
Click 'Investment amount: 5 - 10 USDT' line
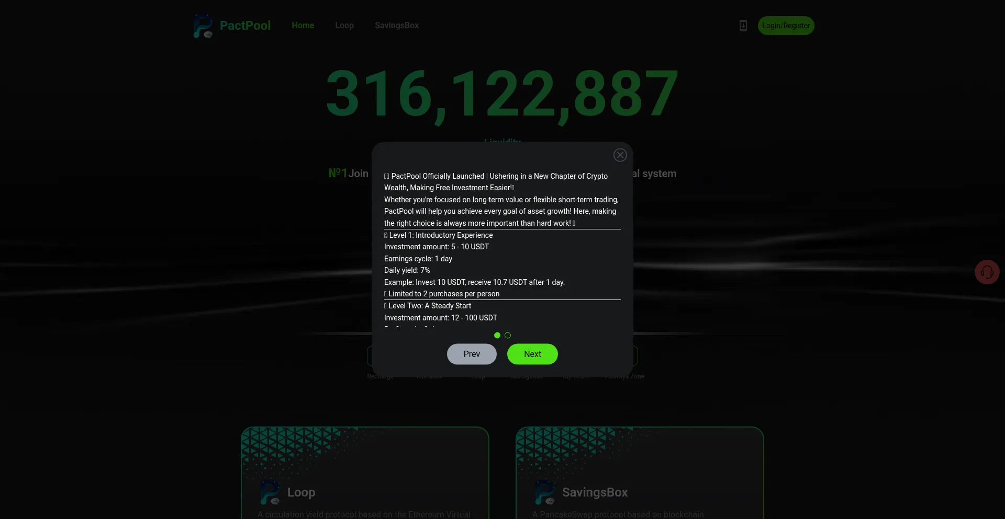click(x=437, y=247)
